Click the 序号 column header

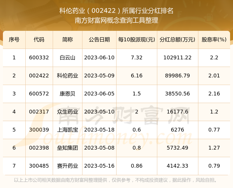(x=14, y=40)
